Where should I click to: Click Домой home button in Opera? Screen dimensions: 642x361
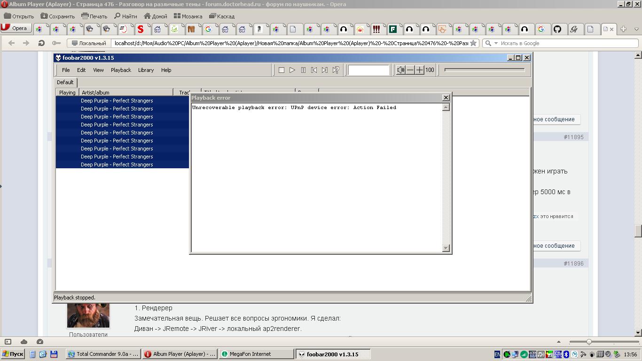point(156,16)
